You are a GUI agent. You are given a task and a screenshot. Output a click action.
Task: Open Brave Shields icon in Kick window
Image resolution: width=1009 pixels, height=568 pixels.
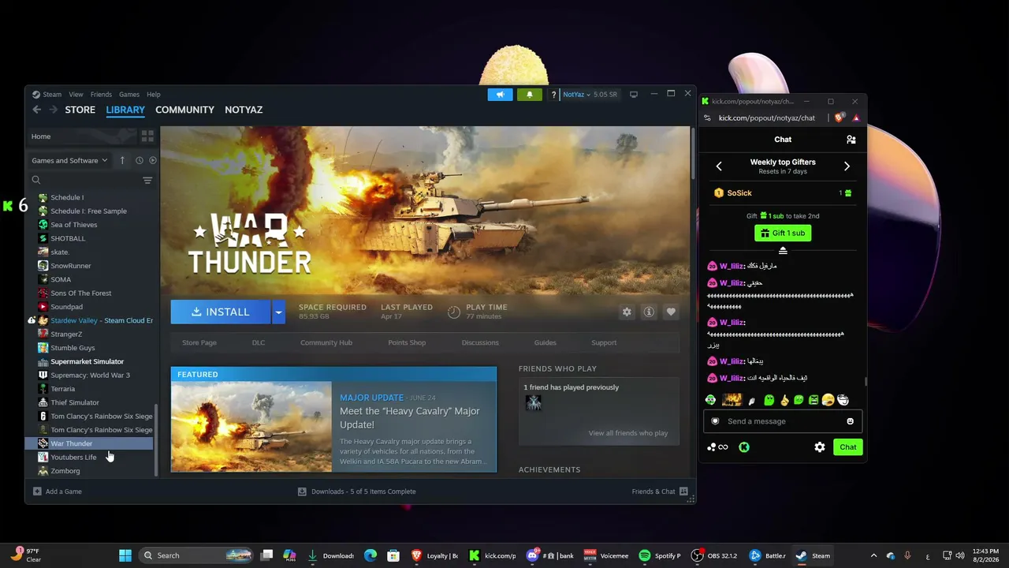coord(839,118)
